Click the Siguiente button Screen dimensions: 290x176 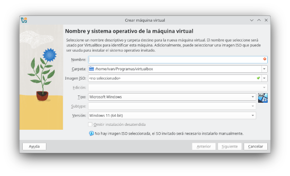[x=230, y=147]
